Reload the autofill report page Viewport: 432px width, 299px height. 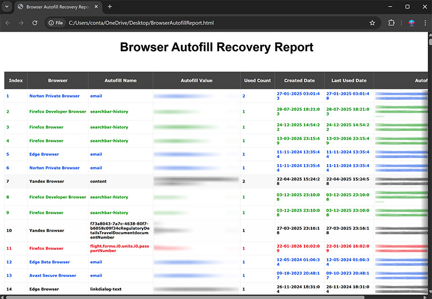pyautogui.click(x=35, y=23)
